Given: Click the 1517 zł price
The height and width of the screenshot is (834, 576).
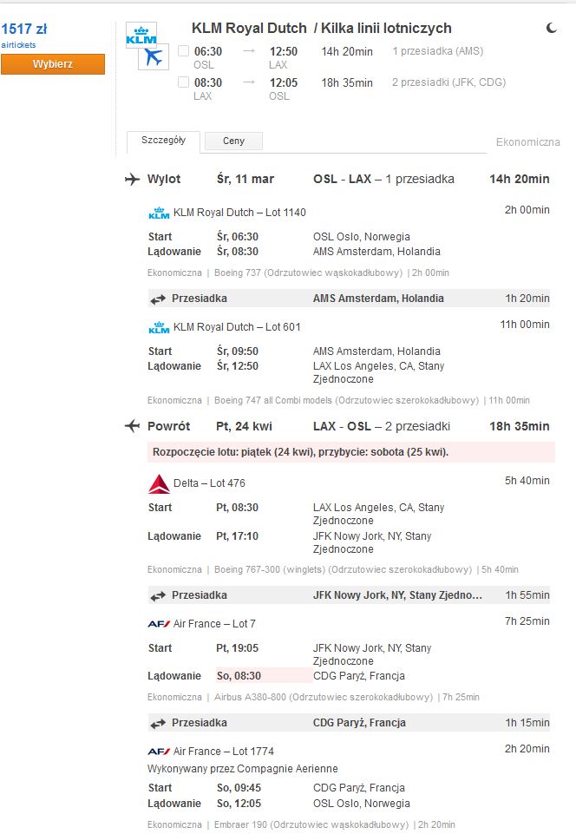Looking at the screenshot, I should 24,29.
